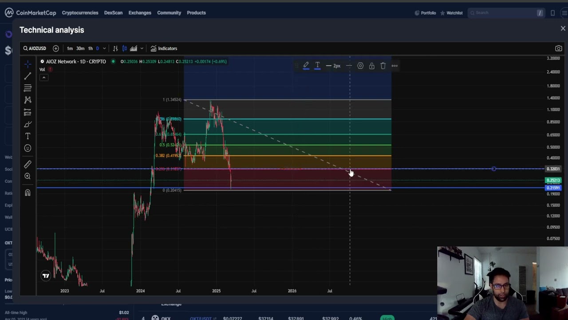Click the Fib level 1 (1.34524) label
This screenshot has width=568, height=320.
coord(172,100)
